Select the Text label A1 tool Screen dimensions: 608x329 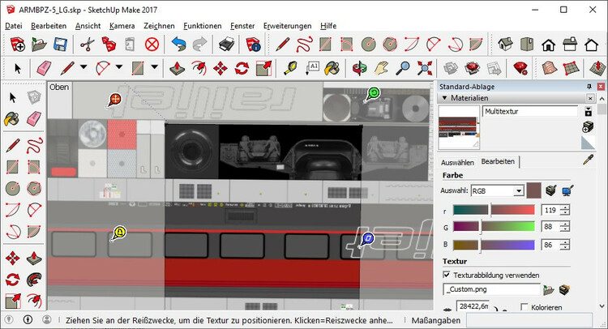311,69
